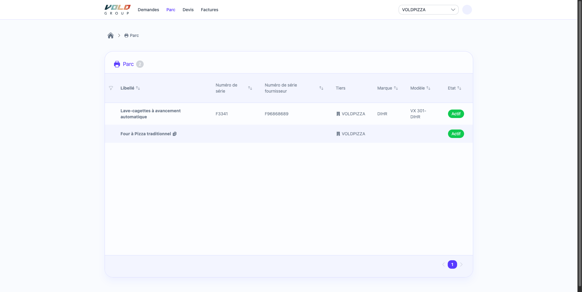The height and width of the screenshot is (292, 582).
Task: Open the VOLDPIZZA company dropdown
Action: tap(428, 9)
